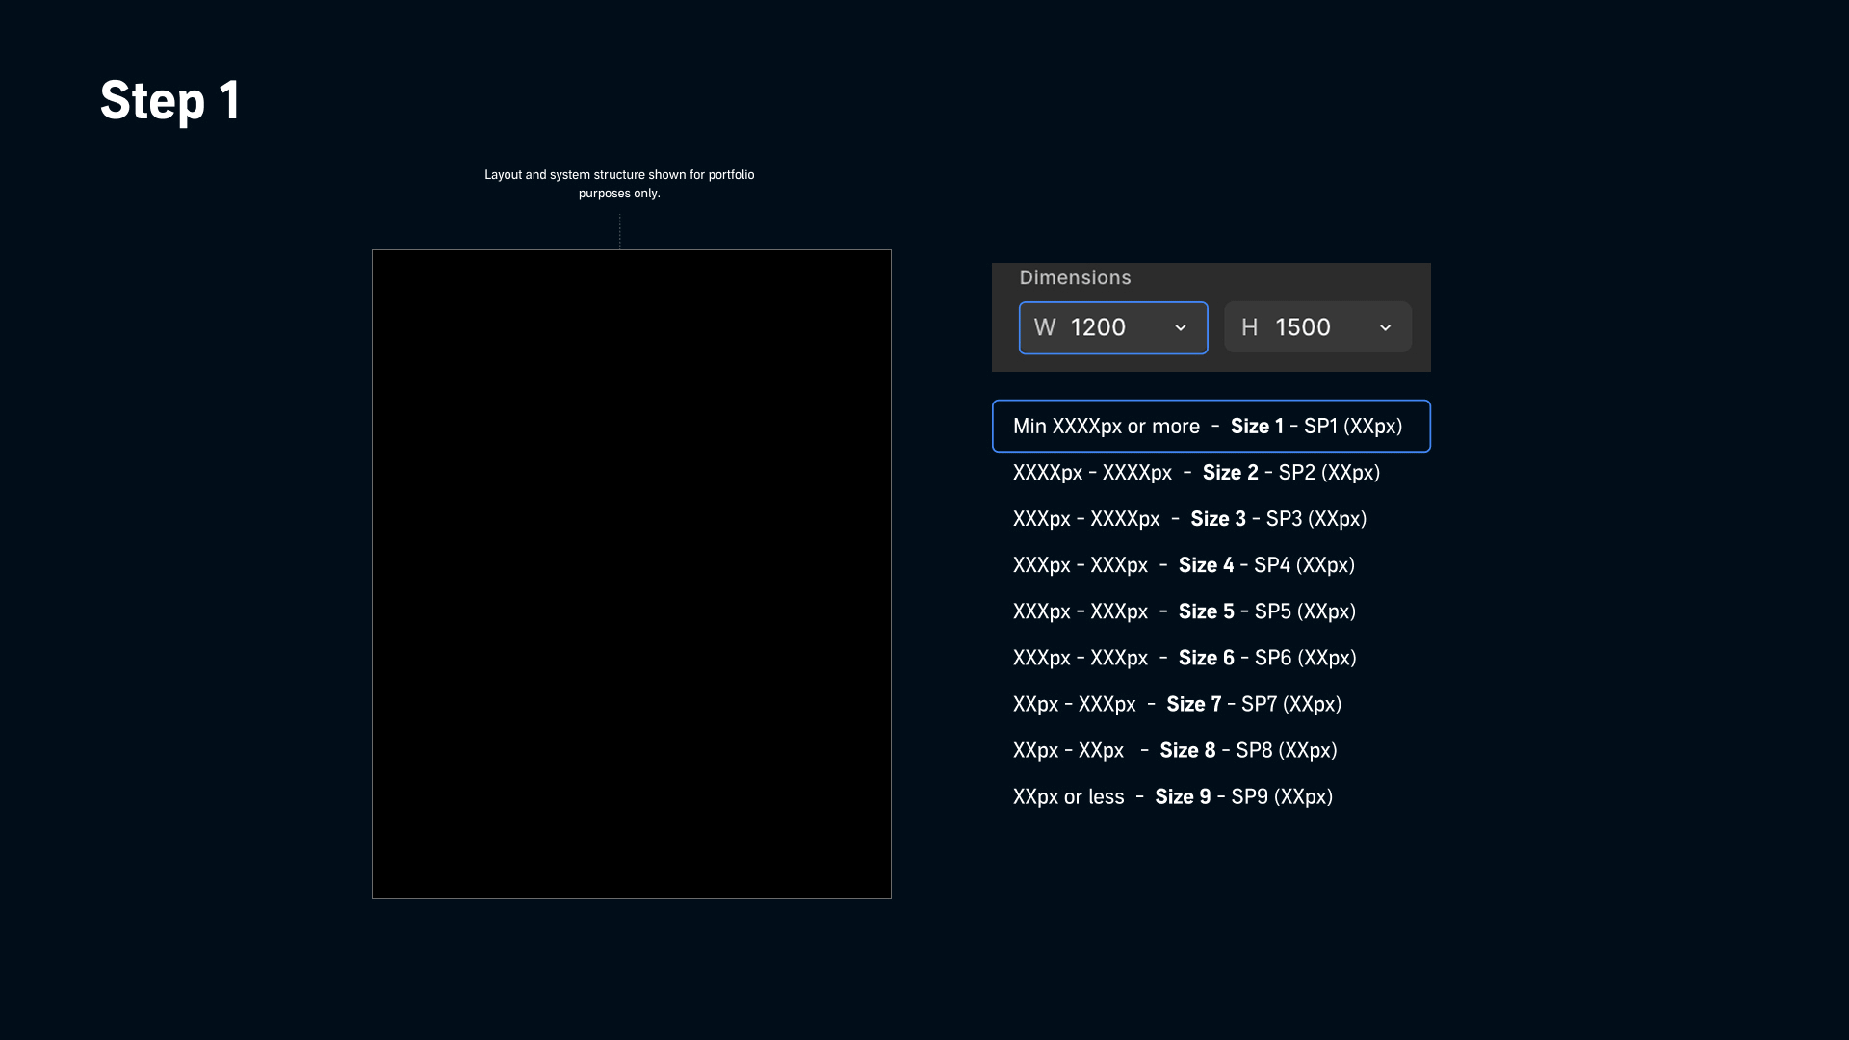Click the Dimensions panel label

tap(1075, 277)
